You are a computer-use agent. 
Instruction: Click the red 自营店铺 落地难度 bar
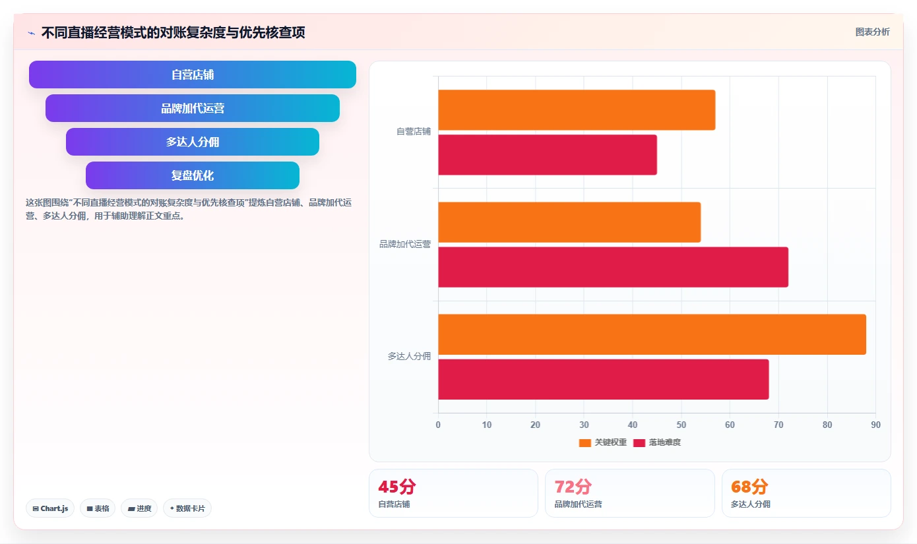(548, 155)
